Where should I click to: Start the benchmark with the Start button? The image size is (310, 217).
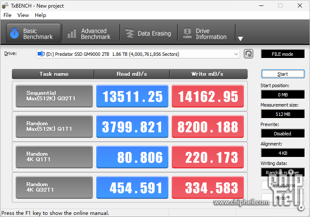pyautogui.click(x=283, y=74)
